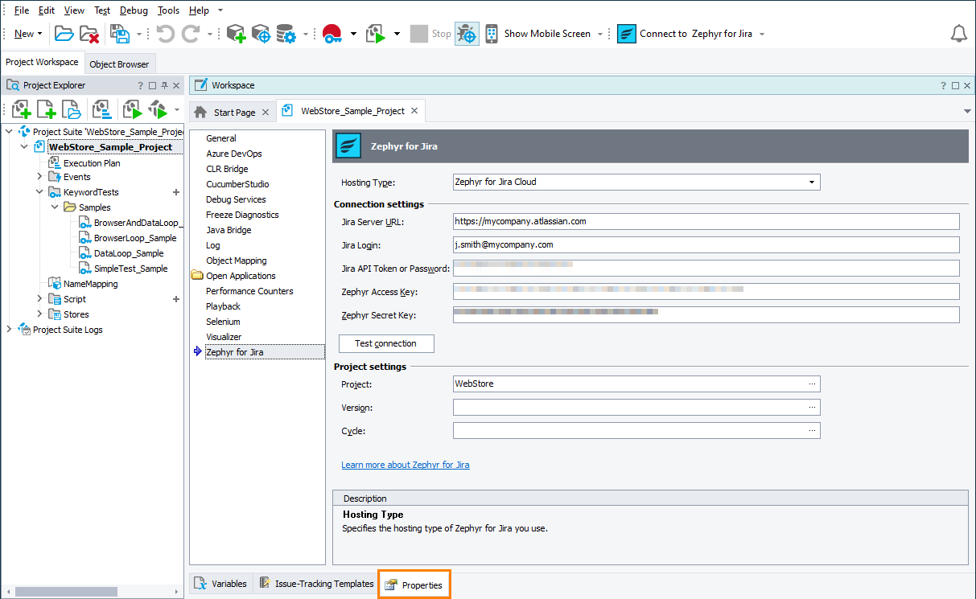Viewport: 976px width, 599px height.
Task: Open an existing file with the folder icon
Action: [x=64, y=34]
